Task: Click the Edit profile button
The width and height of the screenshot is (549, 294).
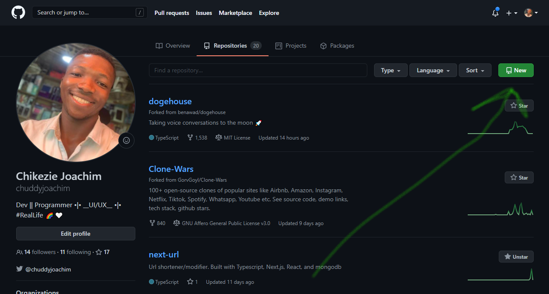Action: [75, 234]
